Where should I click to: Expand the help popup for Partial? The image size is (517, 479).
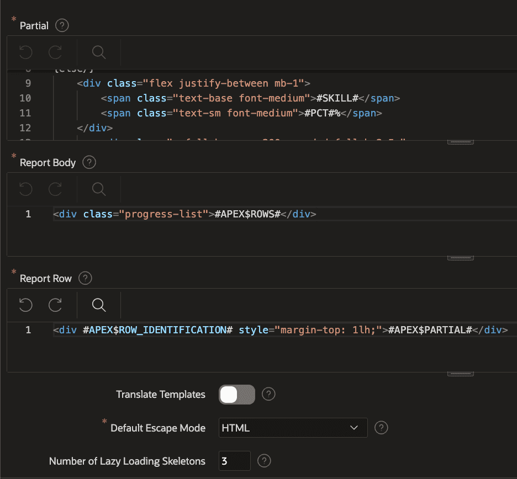pos(61,25)
